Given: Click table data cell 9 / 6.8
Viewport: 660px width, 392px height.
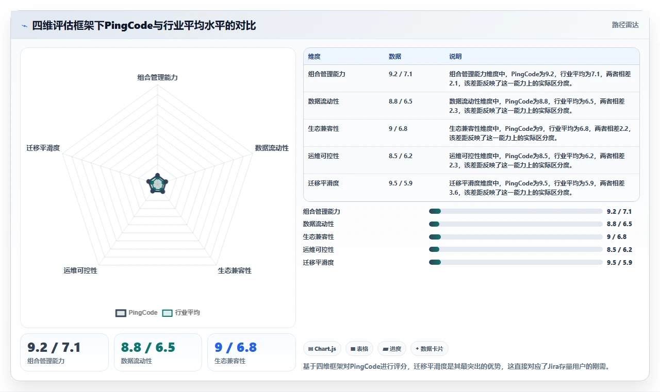Looking at the screenshot, I should pos(398,129).
